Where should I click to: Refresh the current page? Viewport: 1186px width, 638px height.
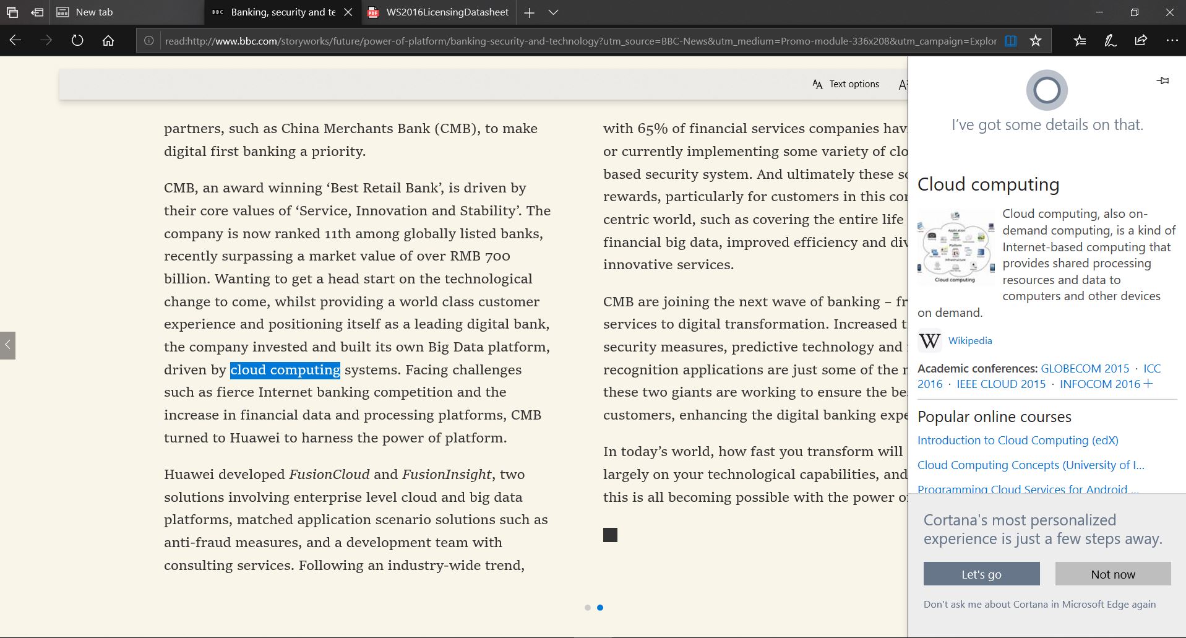tap(77, 41)
